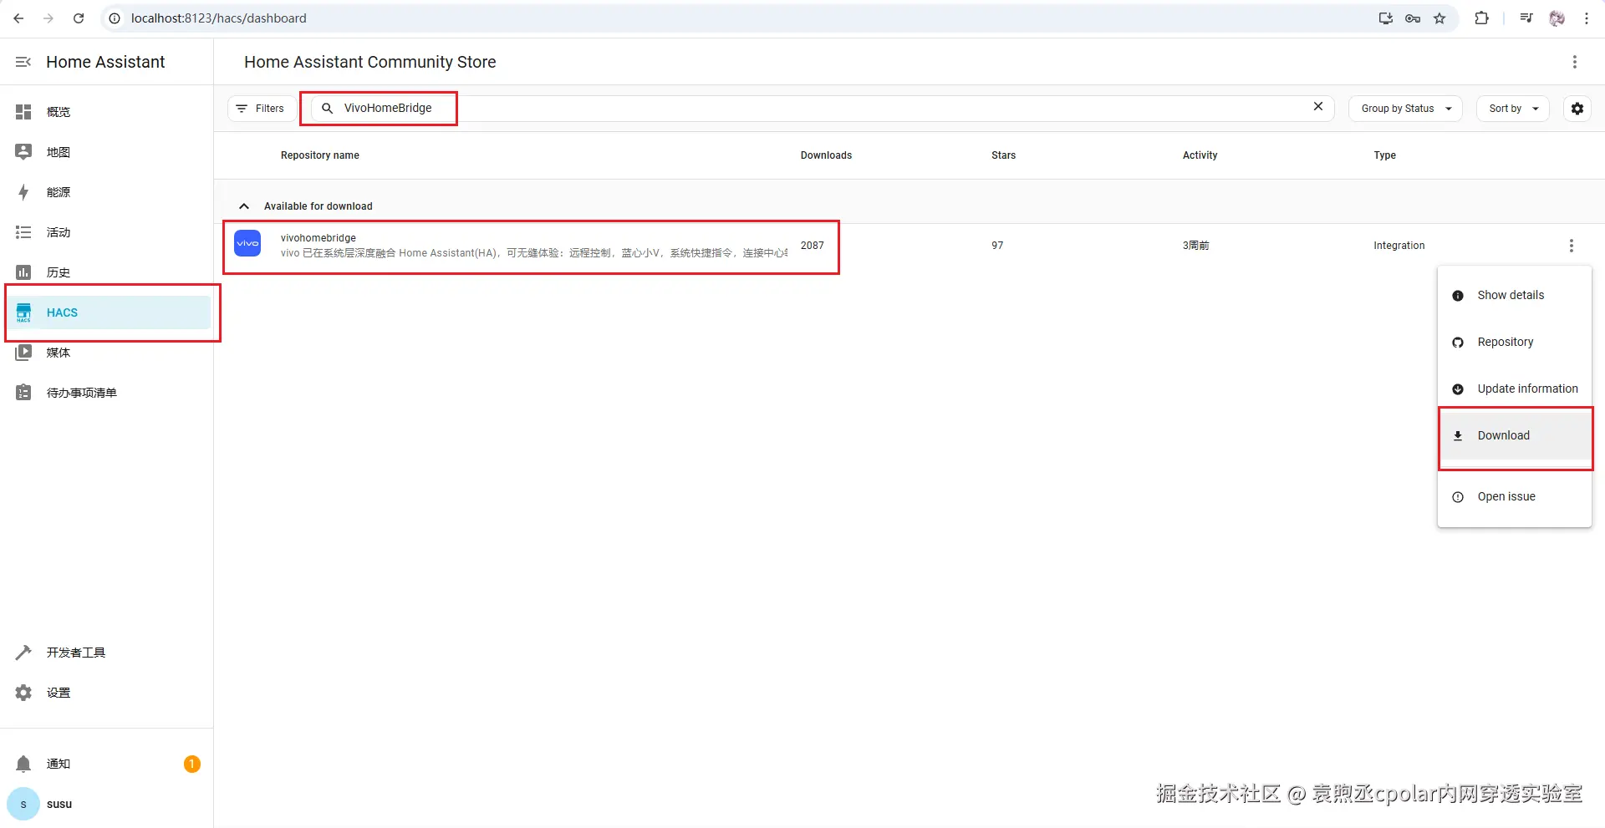Open the vivohomebridge repository row name

click(x=318, y=238)
